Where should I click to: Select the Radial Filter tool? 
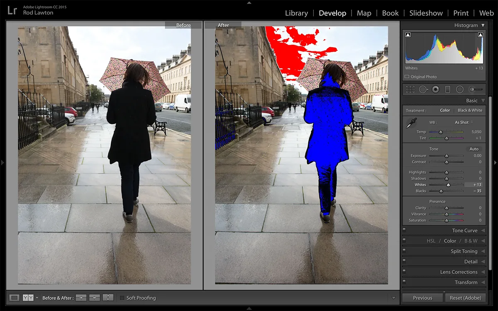[x=459, y=89]
